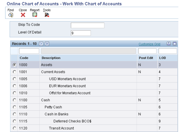This screenshot has width=184, height=132.
Task: Select radio button for code 1115
Action: coord(14,121)
